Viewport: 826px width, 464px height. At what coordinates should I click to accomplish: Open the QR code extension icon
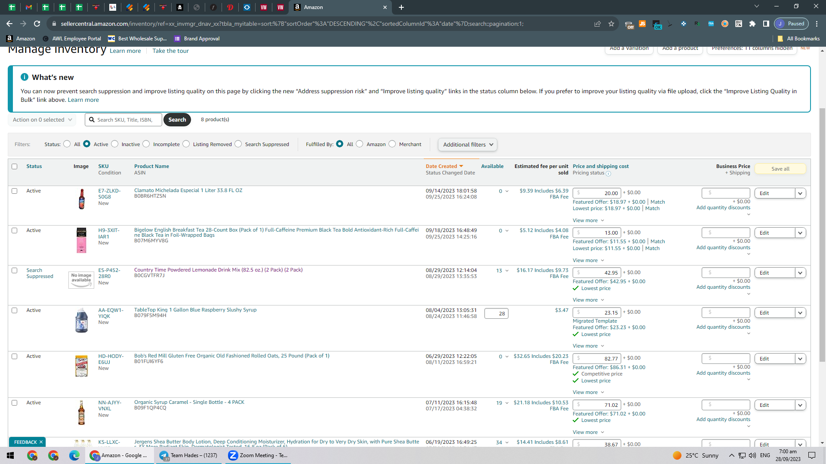(x=739, y=24)
